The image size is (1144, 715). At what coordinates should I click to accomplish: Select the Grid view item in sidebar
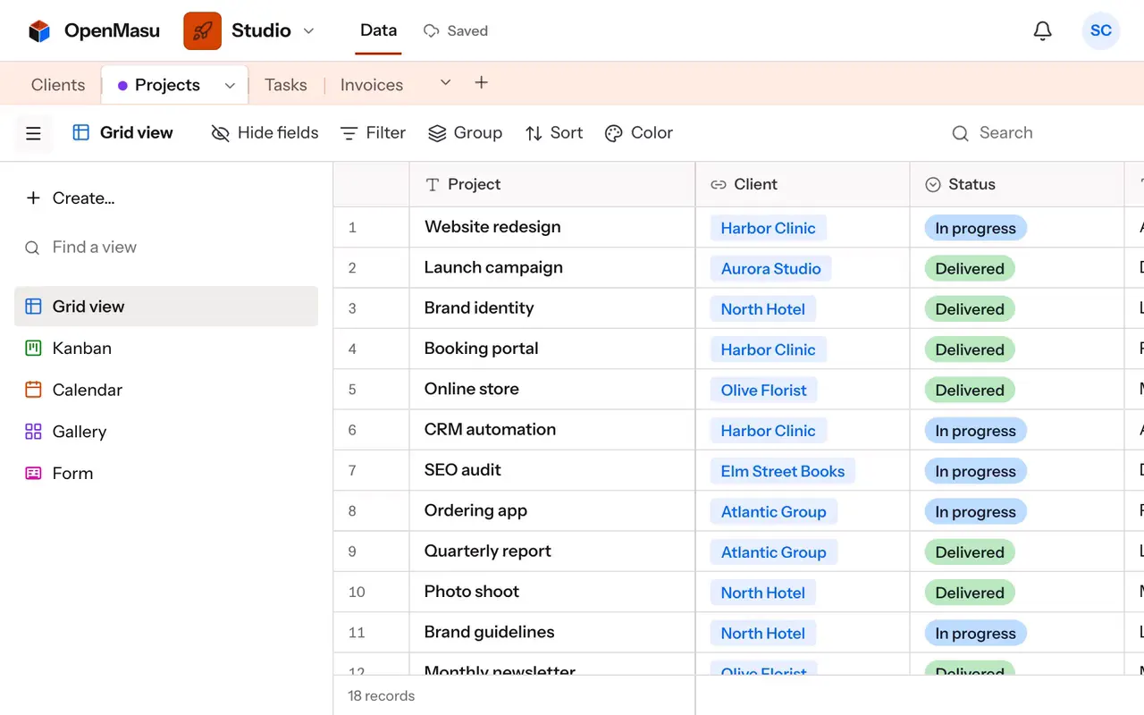pyautogui.click(x=166, y=307)
